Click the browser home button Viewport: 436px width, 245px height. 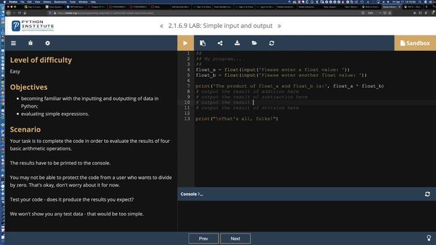(x=25, y=13)
